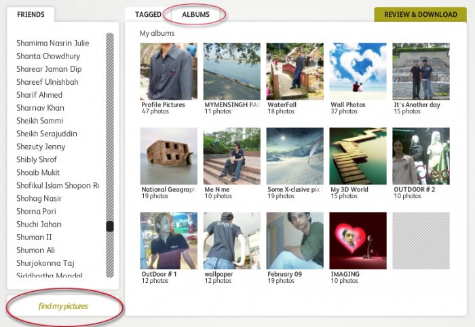The height and width of the screenshot is (327, 475).
Task: Select friend Sharear Jaman Dip
Action: click(x=49, y=69)
